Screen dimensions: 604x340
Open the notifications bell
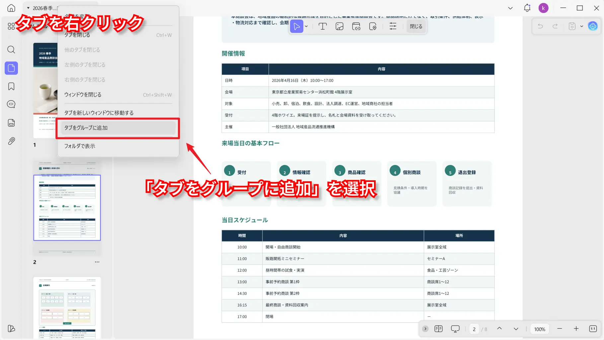coord(527,8)
